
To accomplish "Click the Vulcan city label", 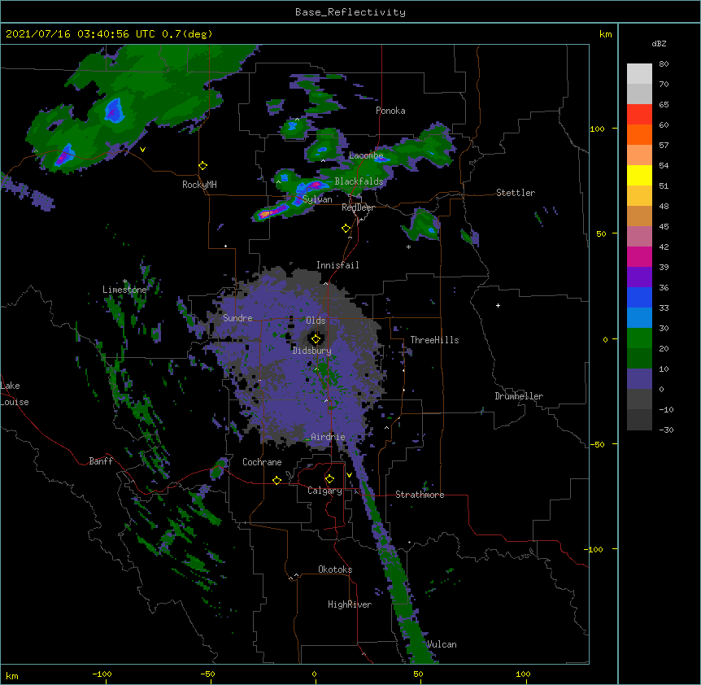I will tap(442, 644).
